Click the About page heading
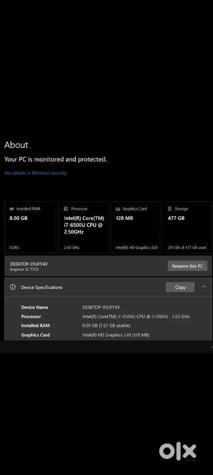This screenshot has height=475, width=213. [x=16, y=145]
